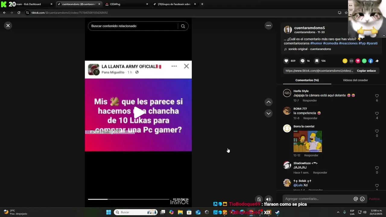Send to friends with red paper plane icon
Image resolution: width=386 pixels, height=217 pixels.
coord(358,61)
